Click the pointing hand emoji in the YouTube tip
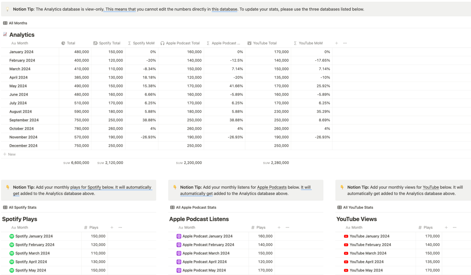471x275 pixels. [342, 187]
